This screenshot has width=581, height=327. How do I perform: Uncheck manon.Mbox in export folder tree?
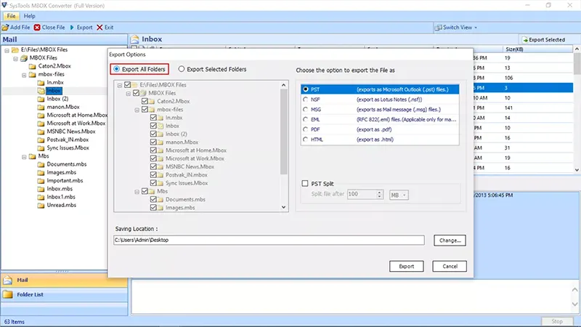click(x=153, y=142)
